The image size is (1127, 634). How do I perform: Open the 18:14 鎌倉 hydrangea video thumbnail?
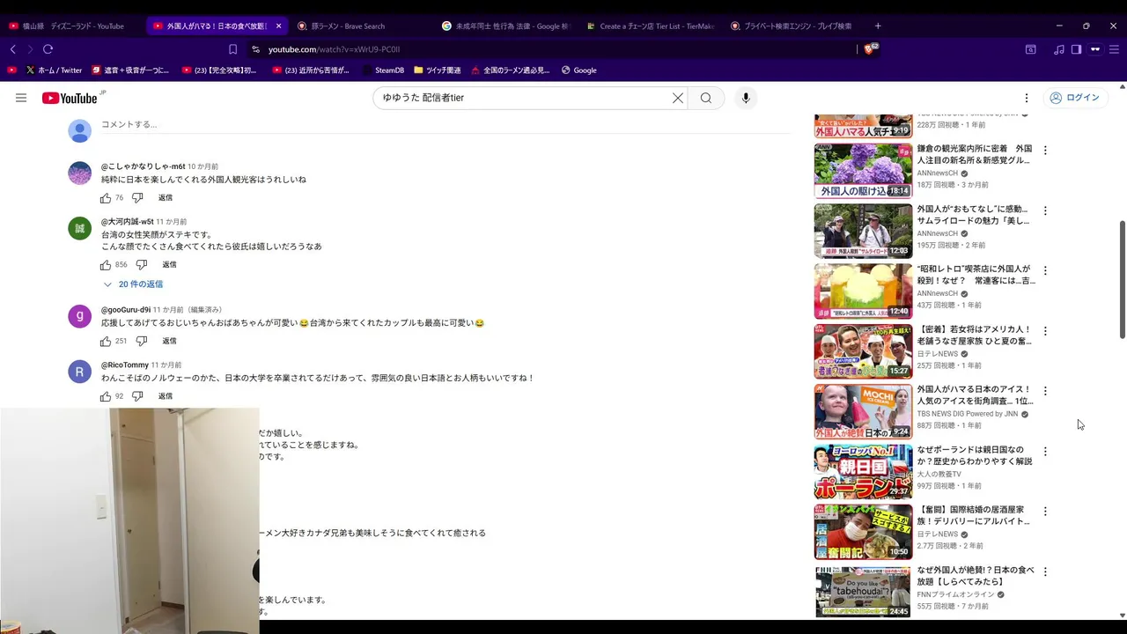(x=863, y=171)
